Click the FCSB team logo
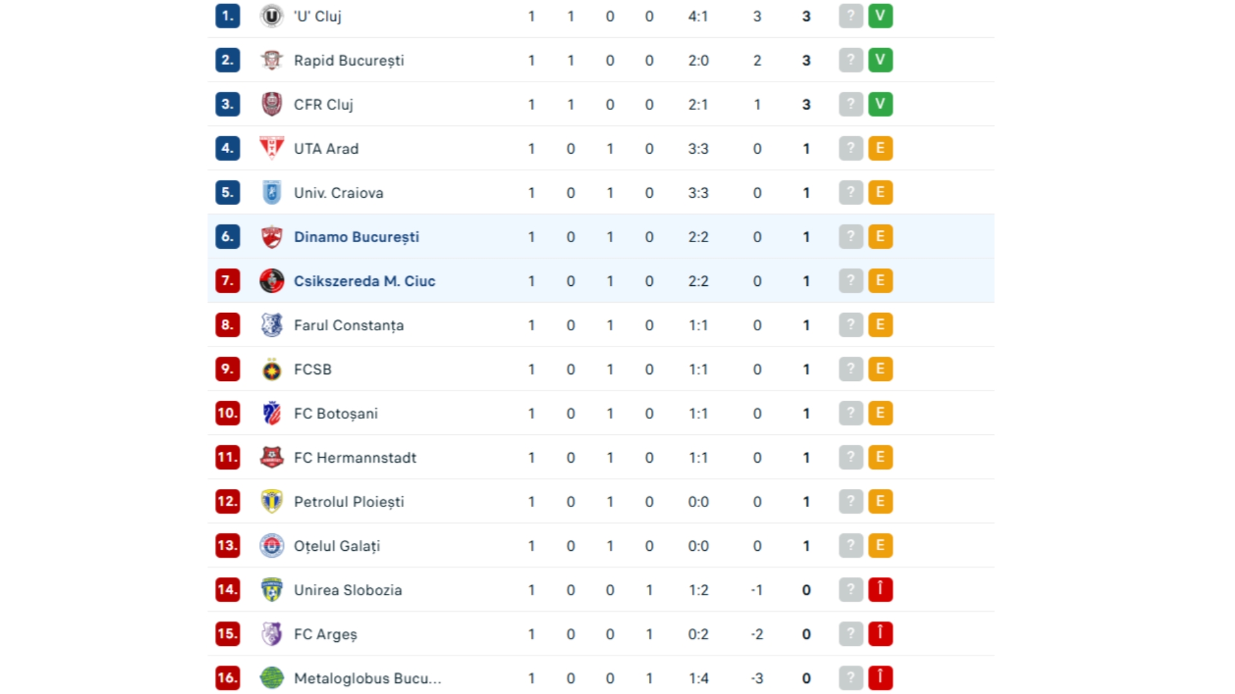The width and height of the screenshot is (1235, 694). 271,369
